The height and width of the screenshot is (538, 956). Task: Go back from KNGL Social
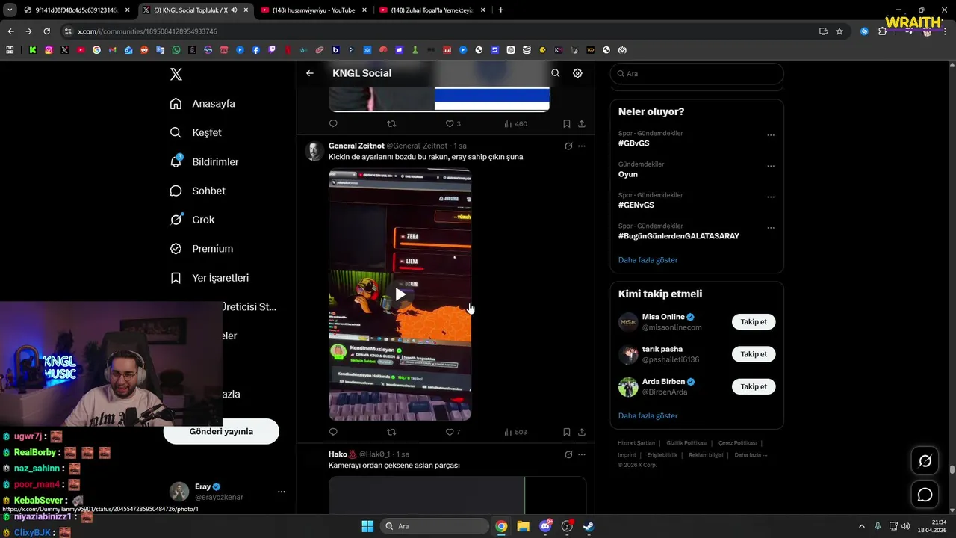click(x=310, y=73)
